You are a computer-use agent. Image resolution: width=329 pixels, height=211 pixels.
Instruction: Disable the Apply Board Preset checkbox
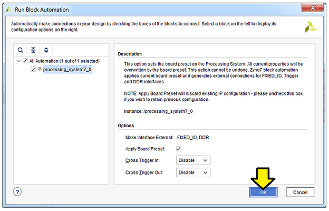pyautogui.click(x=179, y=149)
